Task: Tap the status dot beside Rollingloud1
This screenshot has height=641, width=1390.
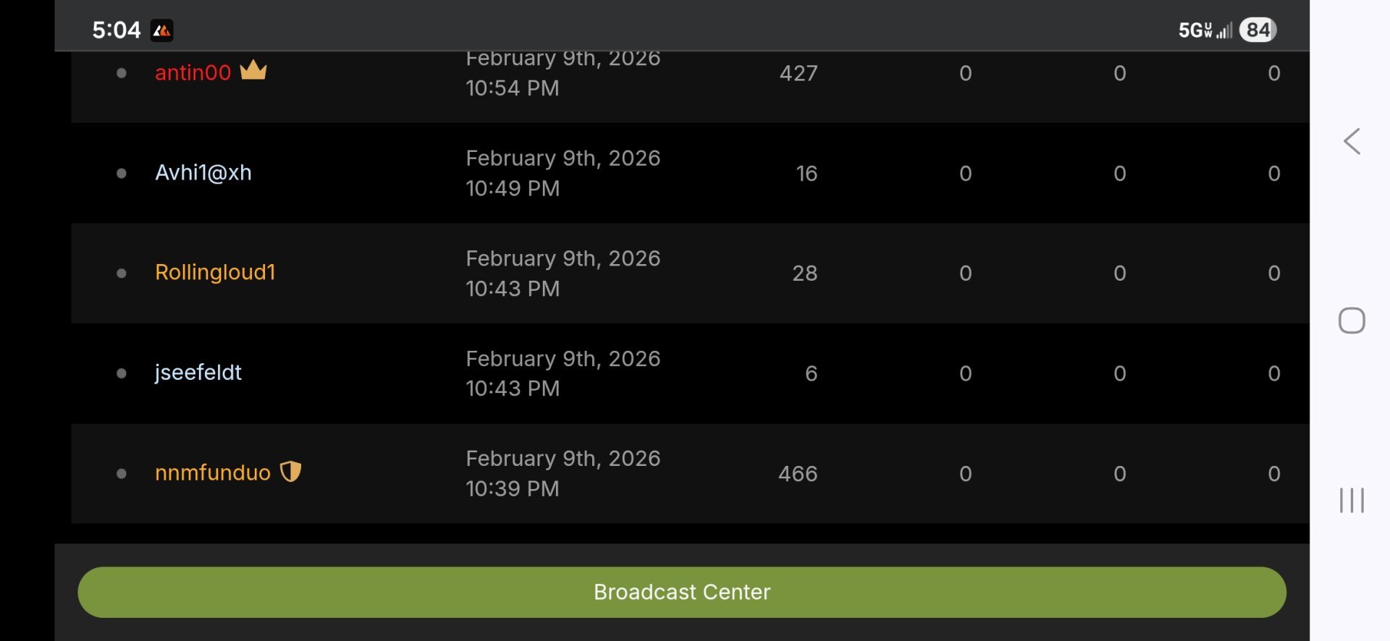Action: tap(122, 273)
